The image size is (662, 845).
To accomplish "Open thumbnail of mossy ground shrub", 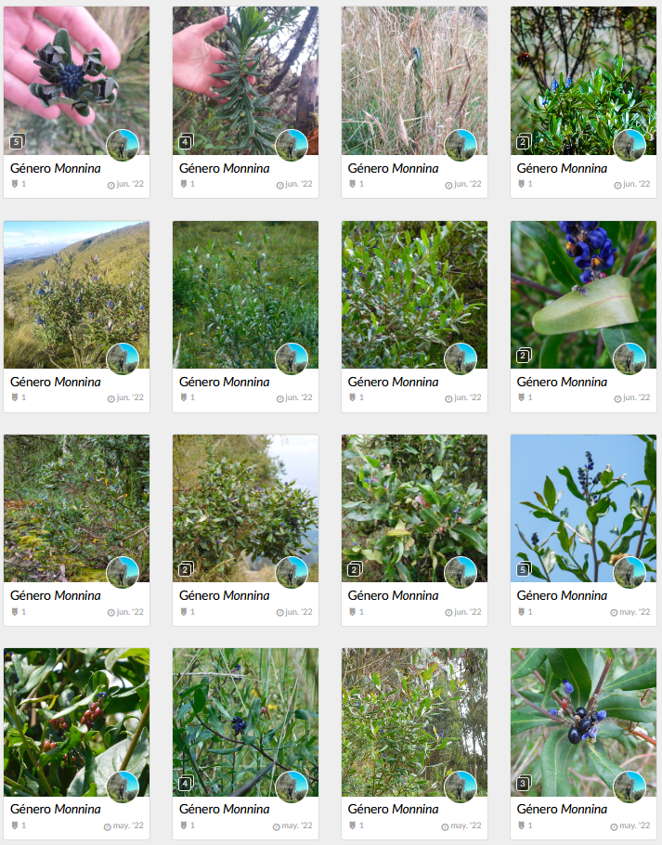I will click(76, 508).
